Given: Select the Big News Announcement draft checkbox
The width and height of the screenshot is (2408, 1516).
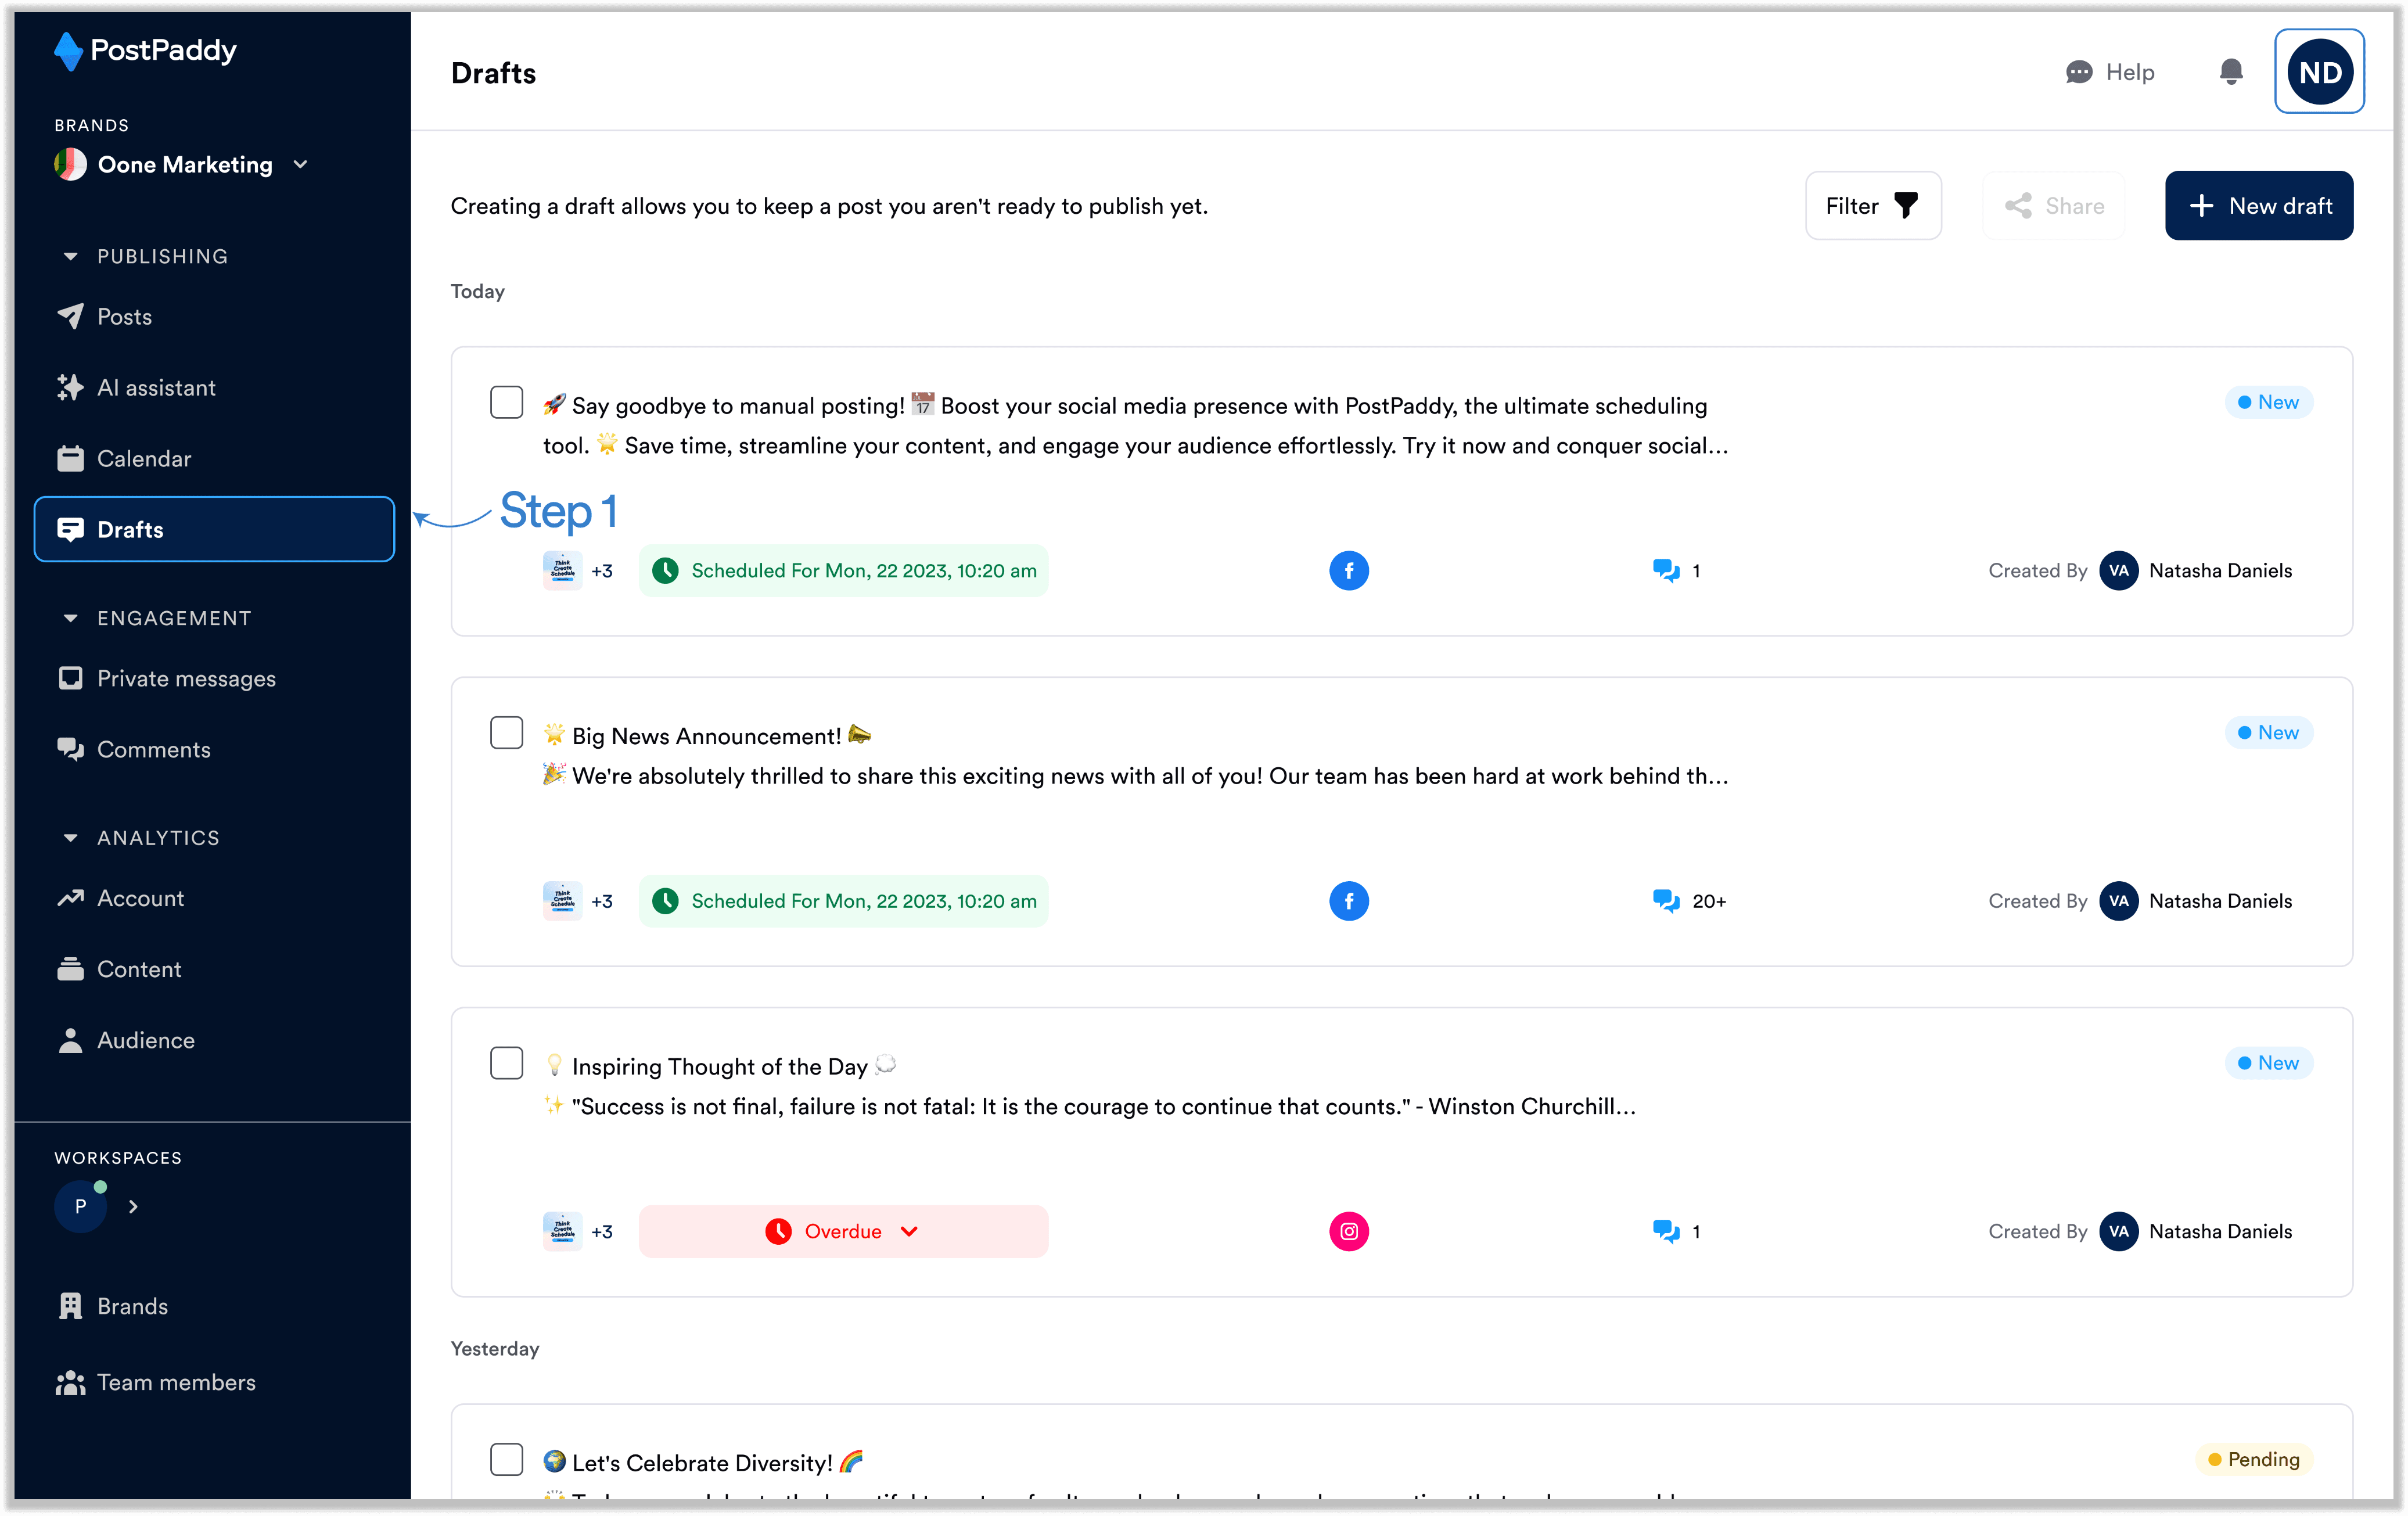Looking at the screenshot, I should [506, 733].
